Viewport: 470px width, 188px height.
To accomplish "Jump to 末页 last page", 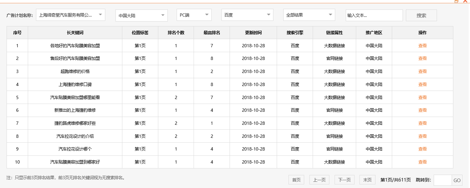I will (x=367, y=180).
